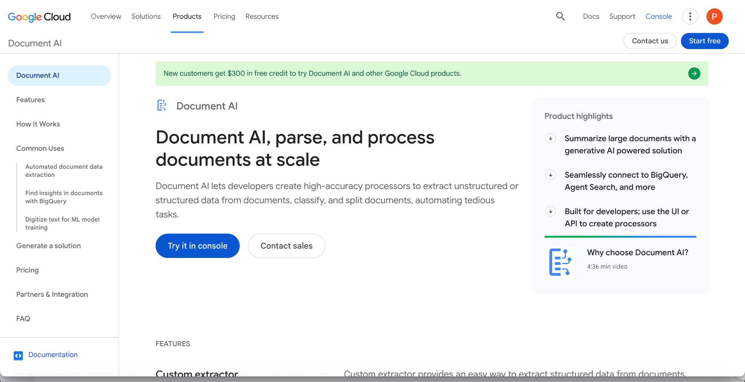Screen dimensions: 745x382
Task: Click the 'Try it in console' button
Action: pos(198,246)
